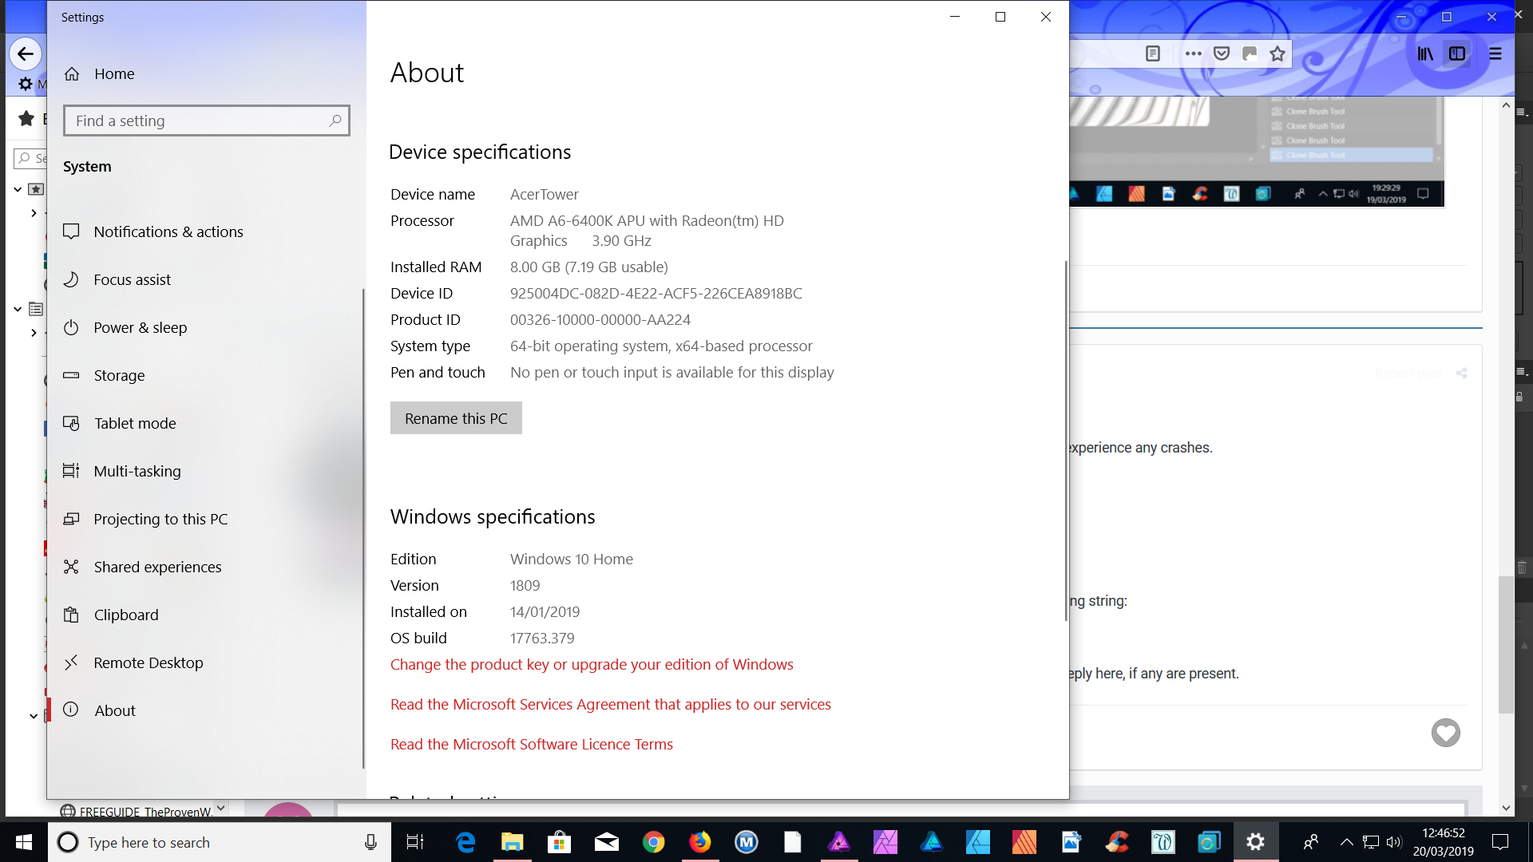Toggle Firefox sidebar icon
Viewport: 1533px width, 862px height.
(x=1457, y=53)
